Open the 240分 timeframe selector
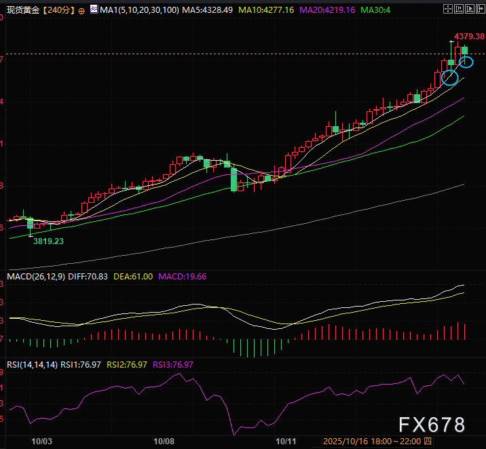The image size is (486, 449). click(x=61, y=11)
